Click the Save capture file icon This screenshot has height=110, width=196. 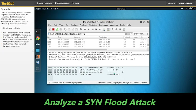pos(69,29)
